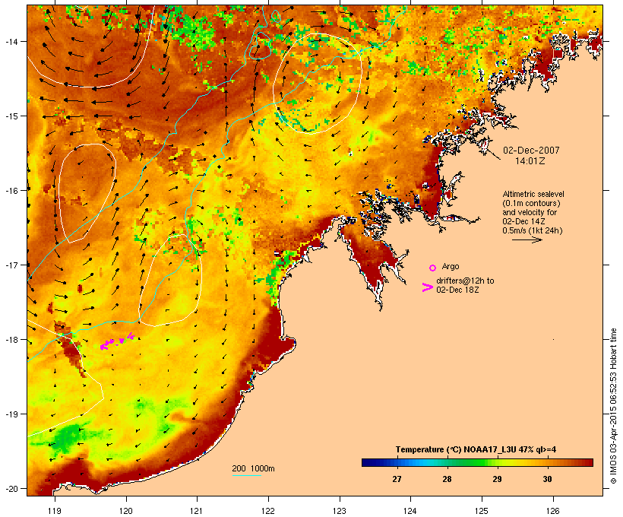Click the latitude label -14
This screenshot has height=517, width=623.
(x=11, y=41)
